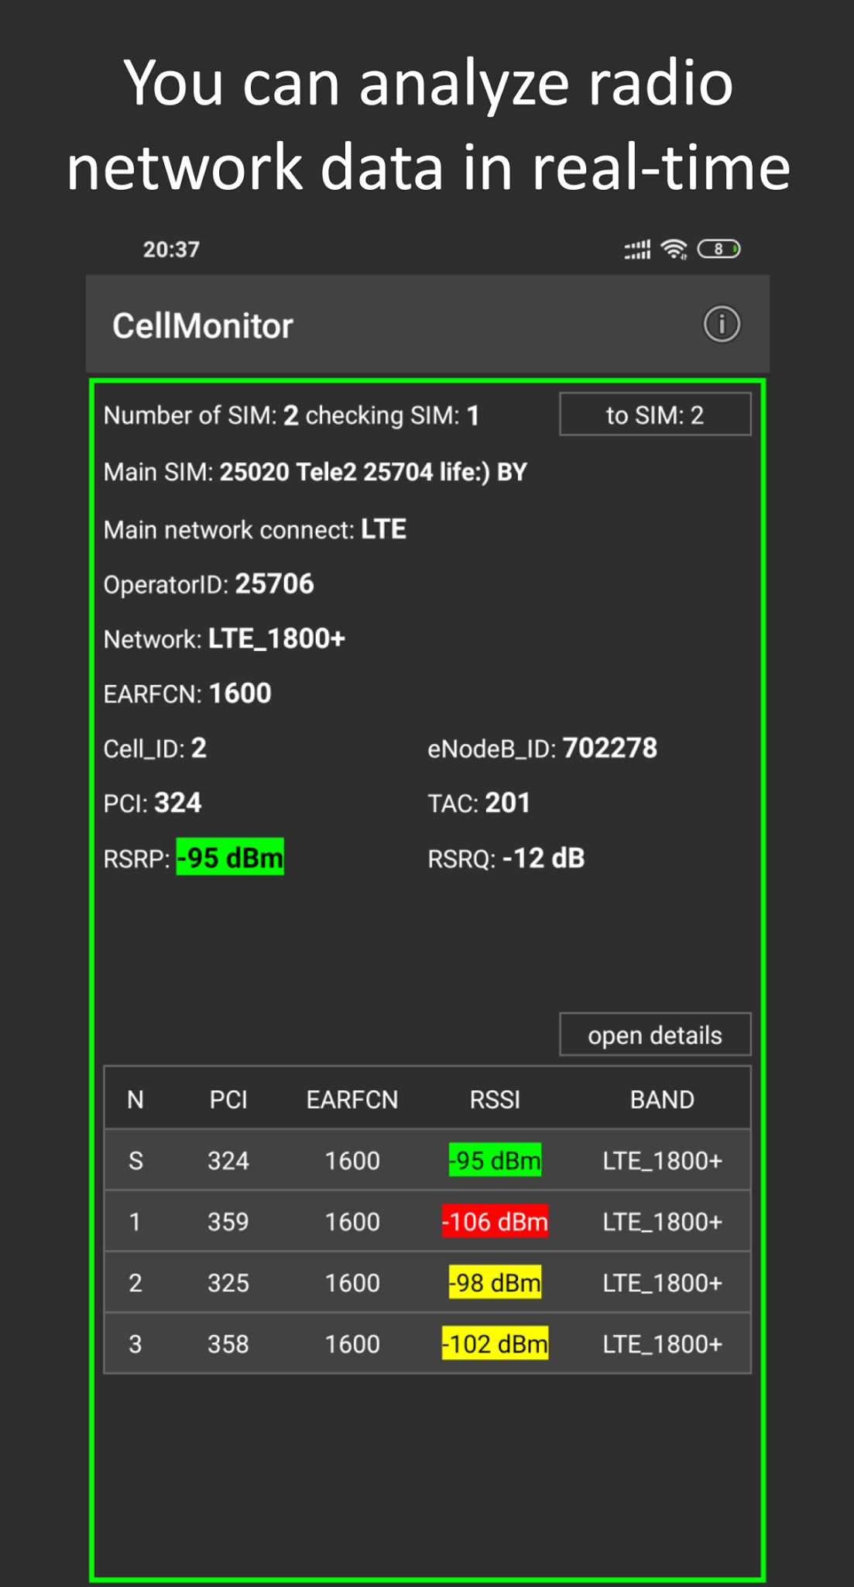Click Main network connect LTE line
Viewport: 854px width, 1587px height.
[x=255, y=529]
